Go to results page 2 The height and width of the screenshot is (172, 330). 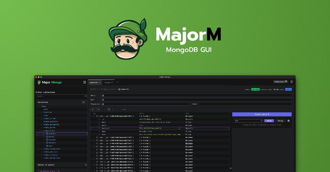pos(113,109)
